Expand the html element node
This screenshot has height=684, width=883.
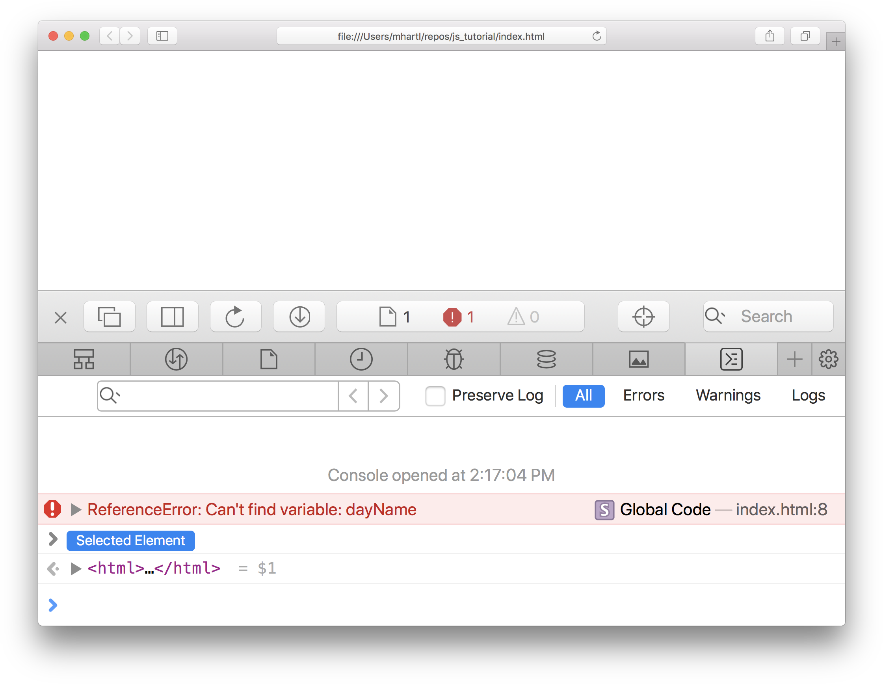pyautogui.click(x=76, y=569)
